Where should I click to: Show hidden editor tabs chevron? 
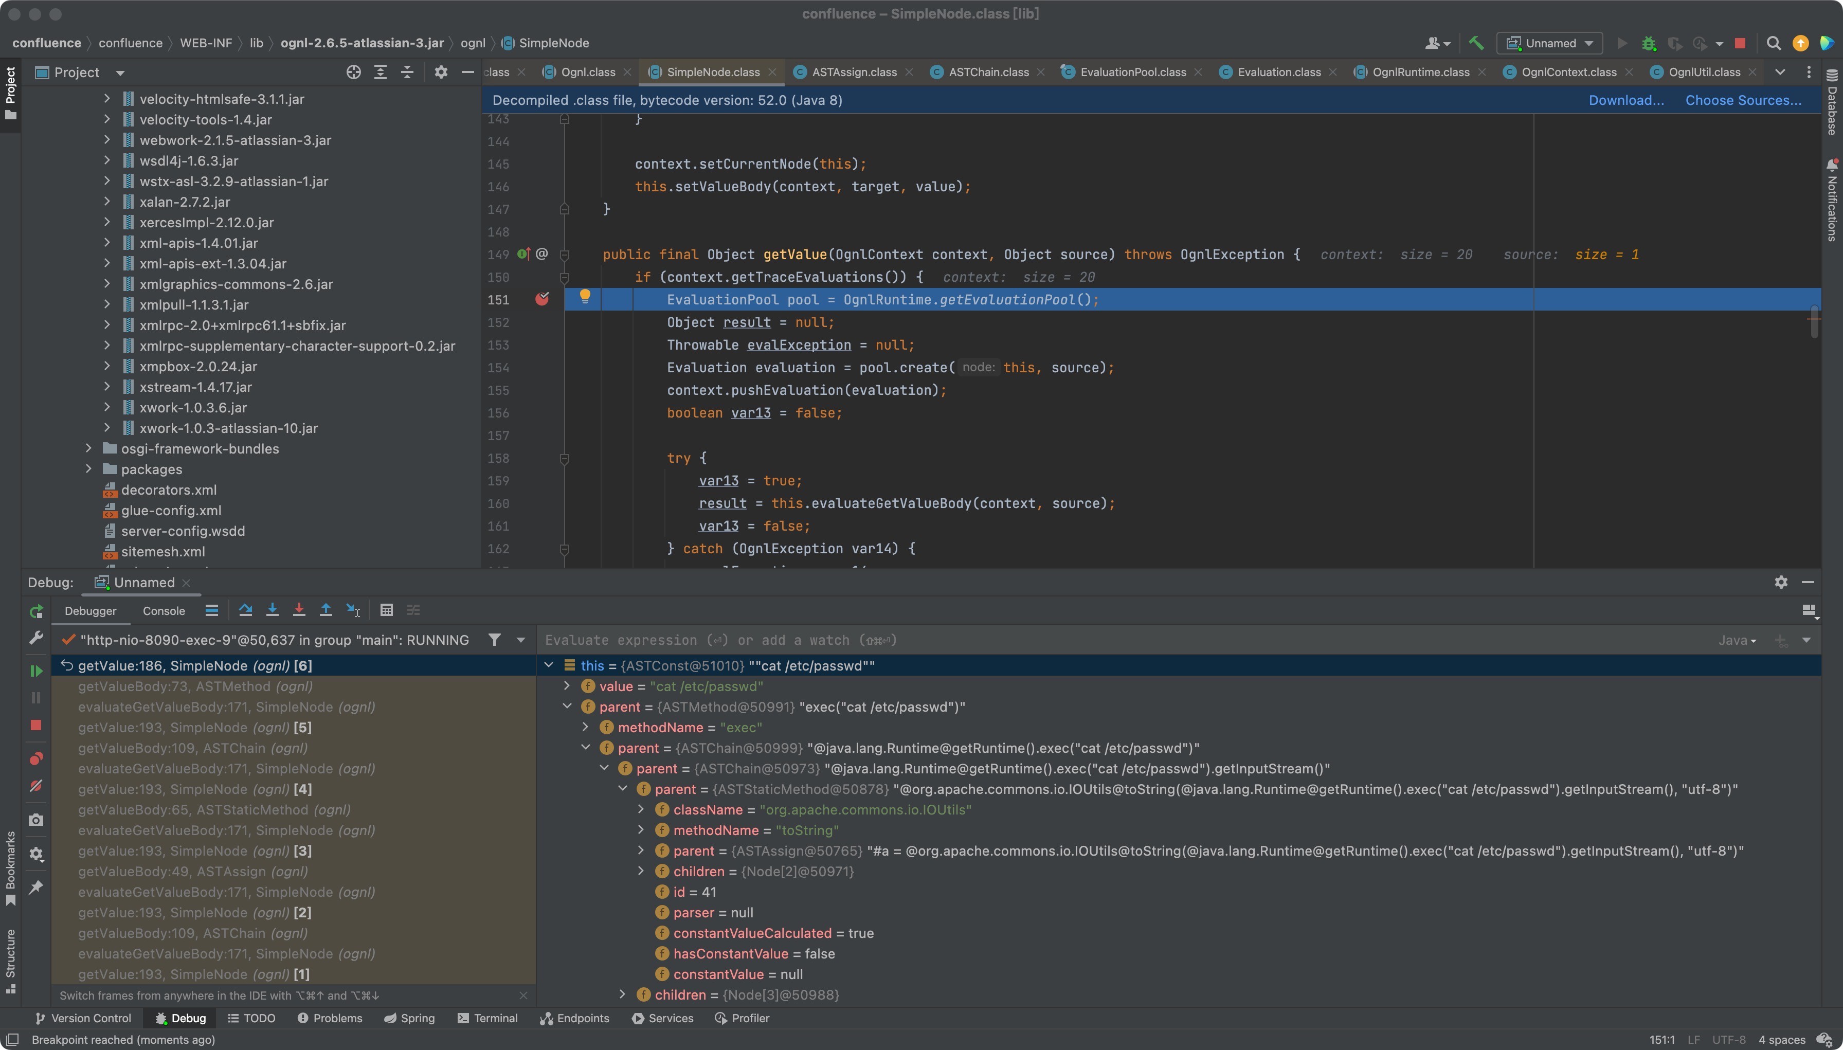click(1780, 72)
